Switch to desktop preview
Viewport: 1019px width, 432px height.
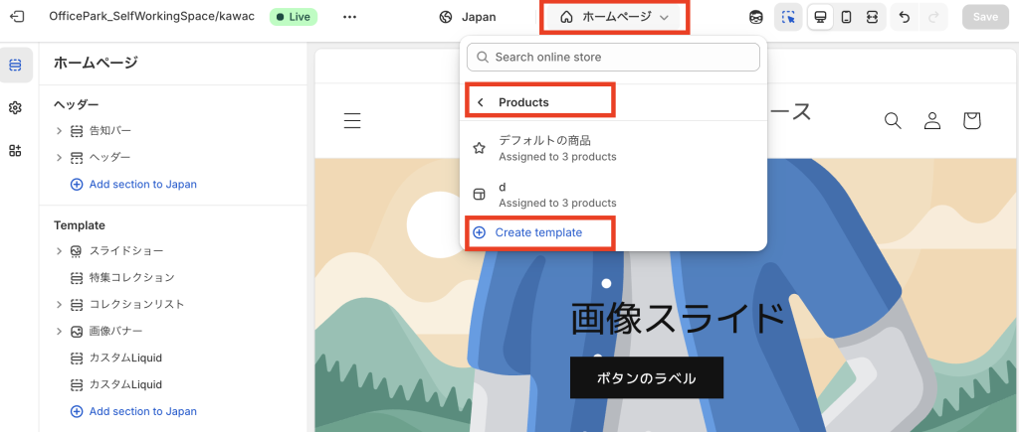pos(820,17)
